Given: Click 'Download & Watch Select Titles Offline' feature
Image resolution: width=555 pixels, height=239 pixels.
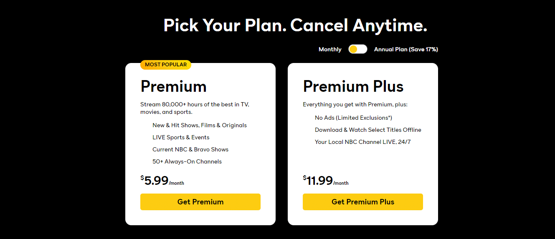Looking at the screenshot, I should [x=368, y=130].
